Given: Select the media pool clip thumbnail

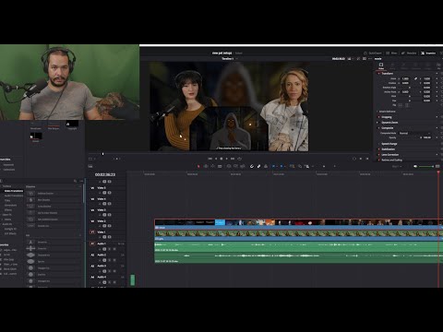Looking at the screenshot, I should coord(36,136).
